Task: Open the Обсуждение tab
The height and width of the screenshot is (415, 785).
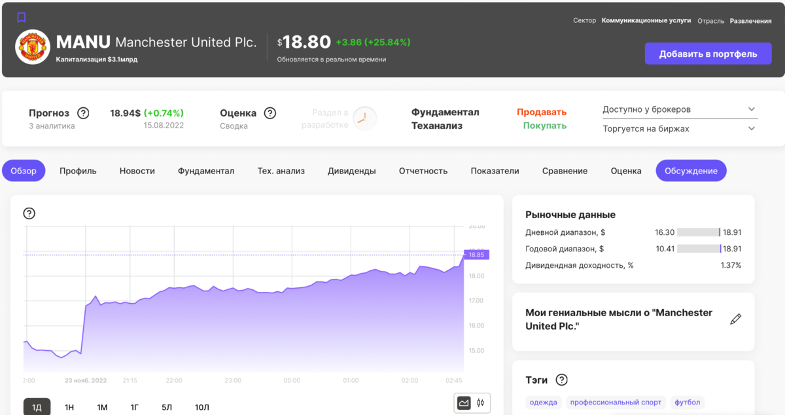Action: tap(691, 171)
